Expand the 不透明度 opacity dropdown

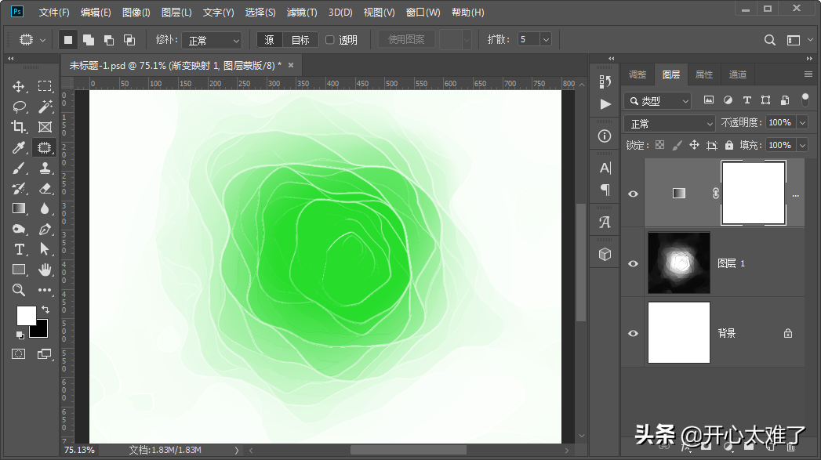pos(801,122)
